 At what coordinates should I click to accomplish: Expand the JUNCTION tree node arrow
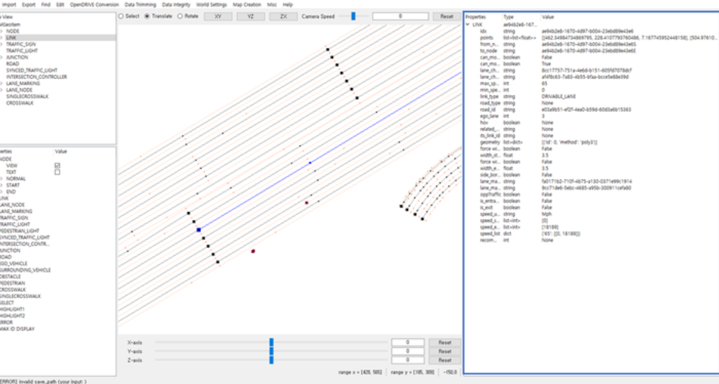pos(2,57)
